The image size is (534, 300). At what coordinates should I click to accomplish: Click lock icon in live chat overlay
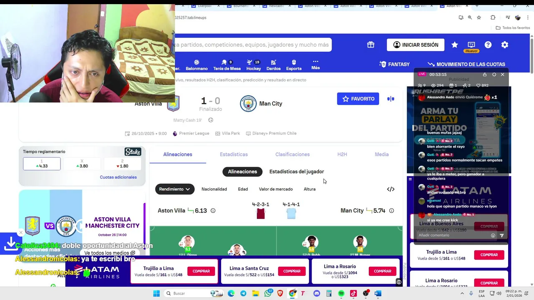click(x=484, y=74)
